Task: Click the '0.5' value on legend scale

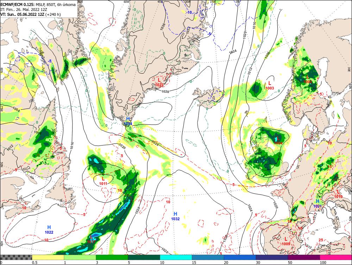Action: coord(34,263)
